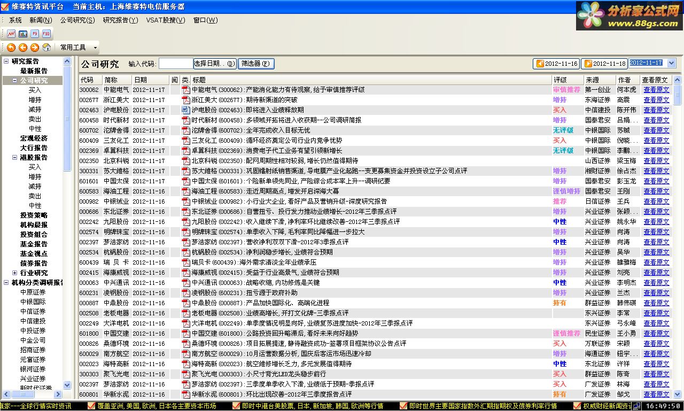This screenshot has height=411, width=684.
Task: Go back with orange left arrow
Action: [x=23, y=48]
